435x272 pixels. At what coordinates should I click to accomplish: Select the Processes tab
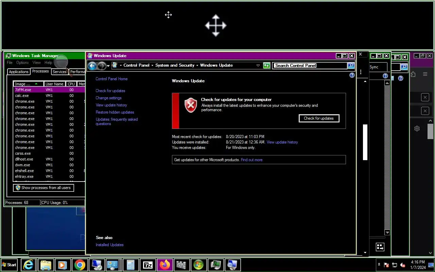pos(40,71)
